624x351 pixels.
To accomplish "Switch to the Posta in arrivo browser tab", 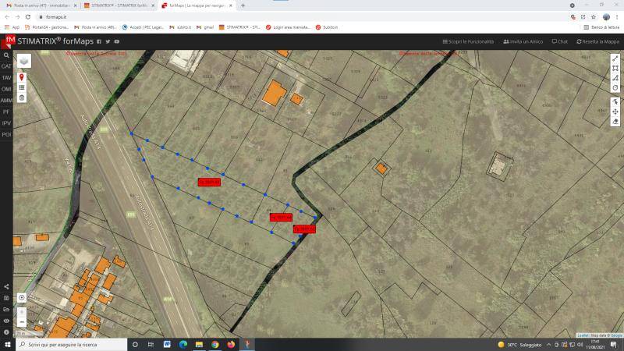I will click(39, 5).
